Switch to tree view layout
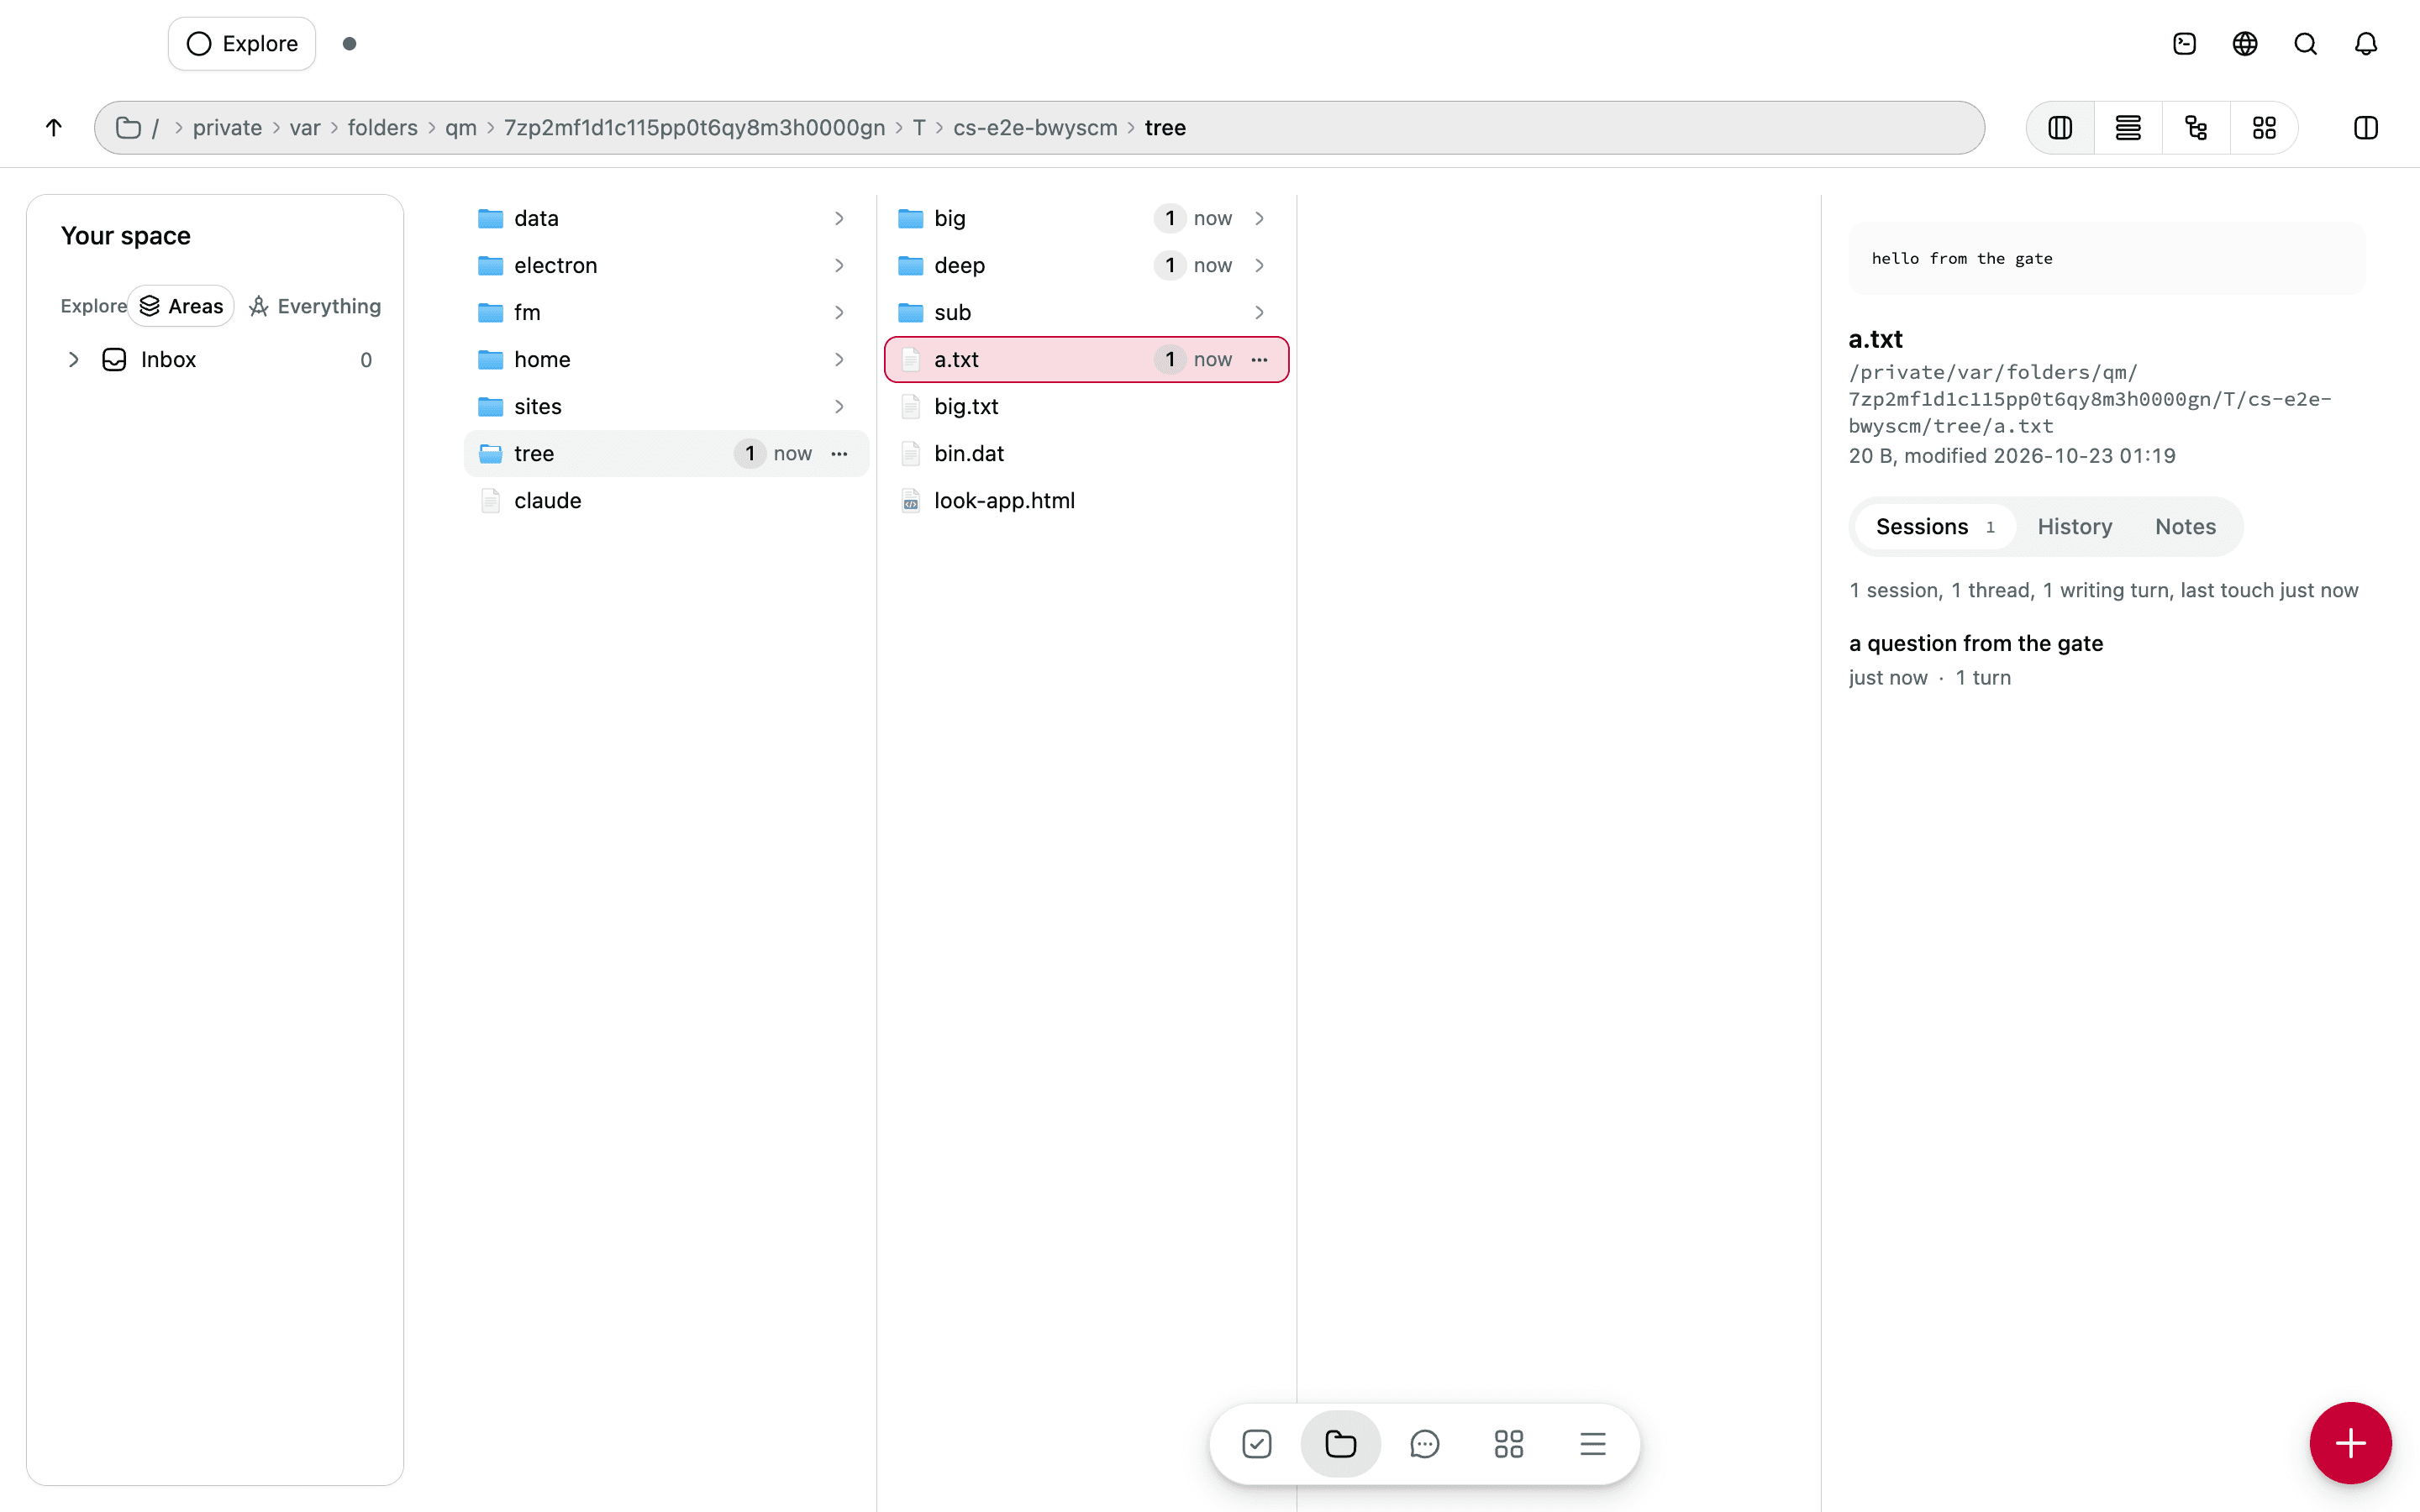 [x=2196, y=127]
